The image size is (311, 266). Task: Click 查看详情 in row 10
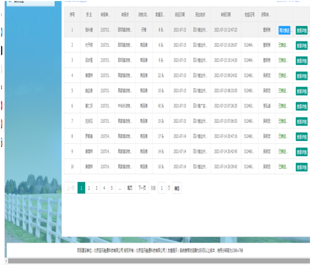tap(302, 167)
